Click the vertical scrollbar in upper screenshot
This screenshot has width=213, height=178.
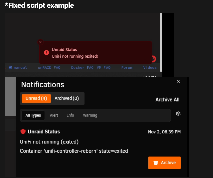(x=161, y=42)
